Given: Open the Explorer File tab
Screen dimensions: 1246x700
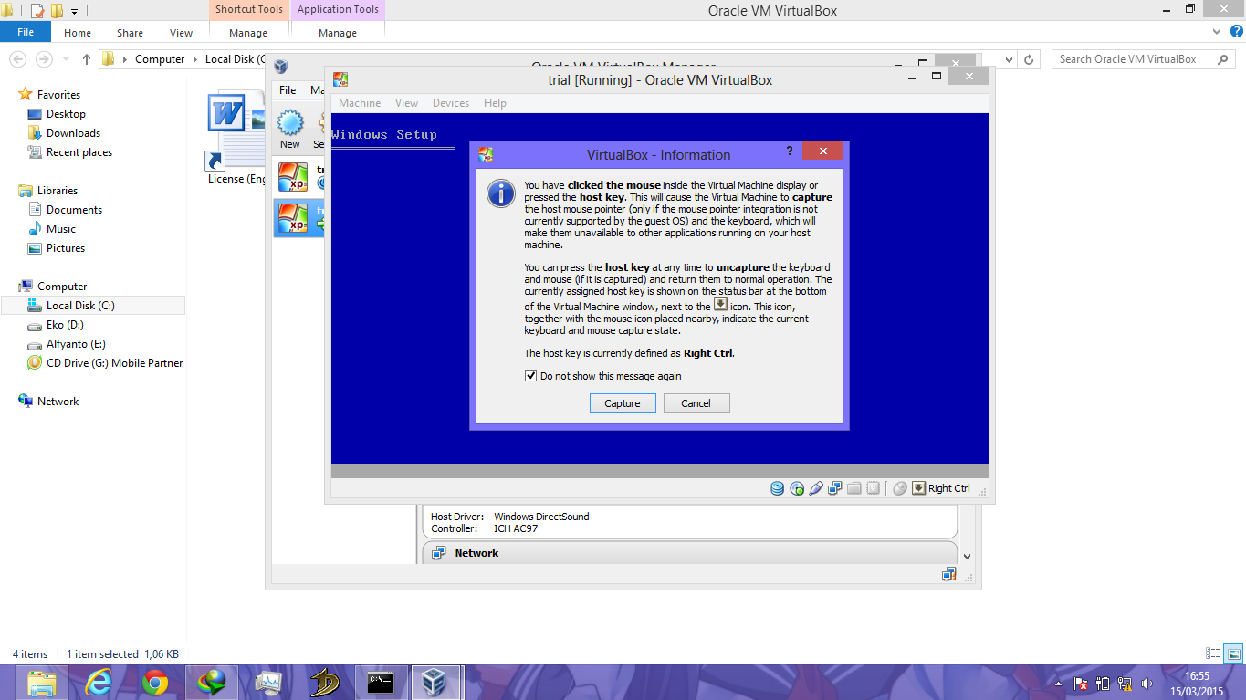Looking at the screenshot, I should (x=26, y=32).
